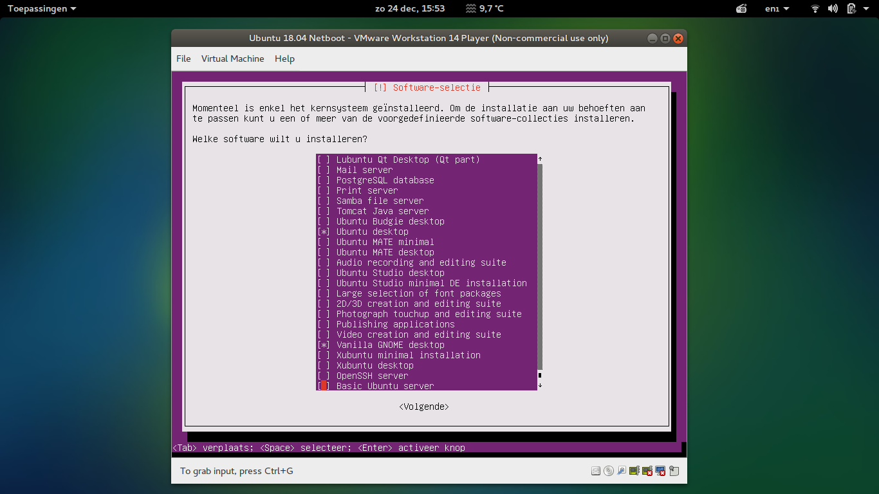Click the weather indicator showing 9,7 °C
The image size is (879, 494).
click(x=485, y=8)
